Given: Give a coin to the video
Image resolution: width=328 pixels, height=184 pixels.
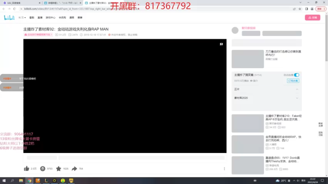Looking at the screenshot, I should 43,168.
